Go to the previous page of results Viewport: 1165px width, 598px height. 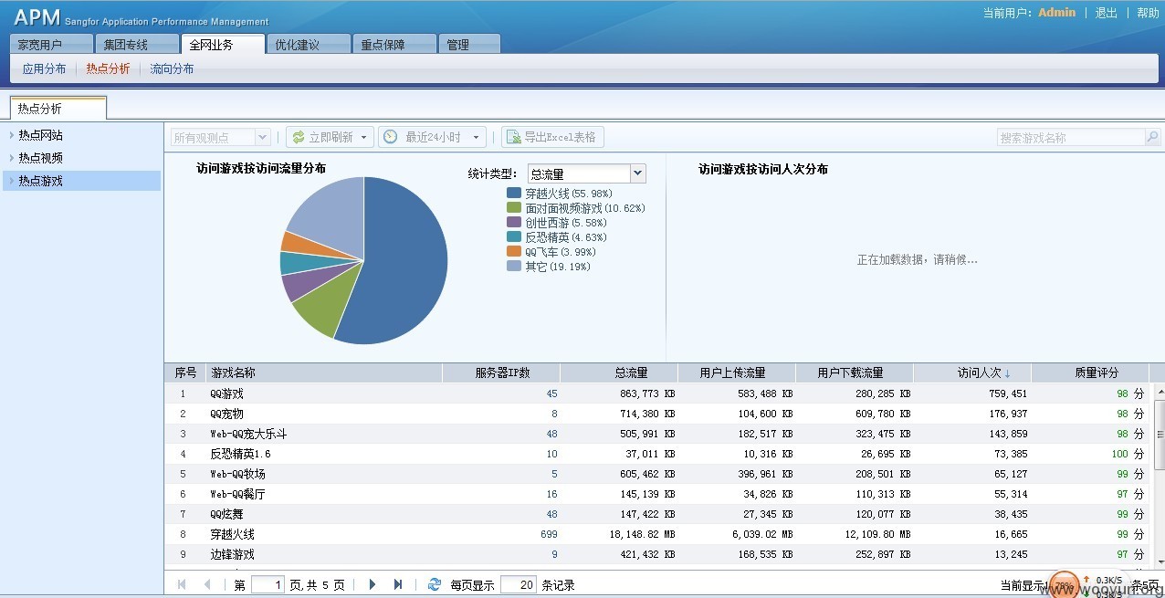pyautogui.click(x=207, y=584)
